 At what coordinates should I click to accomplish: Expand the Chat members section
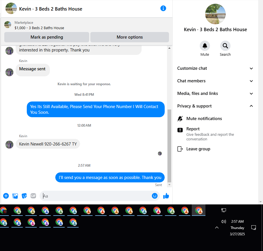(x=215, y=81)
